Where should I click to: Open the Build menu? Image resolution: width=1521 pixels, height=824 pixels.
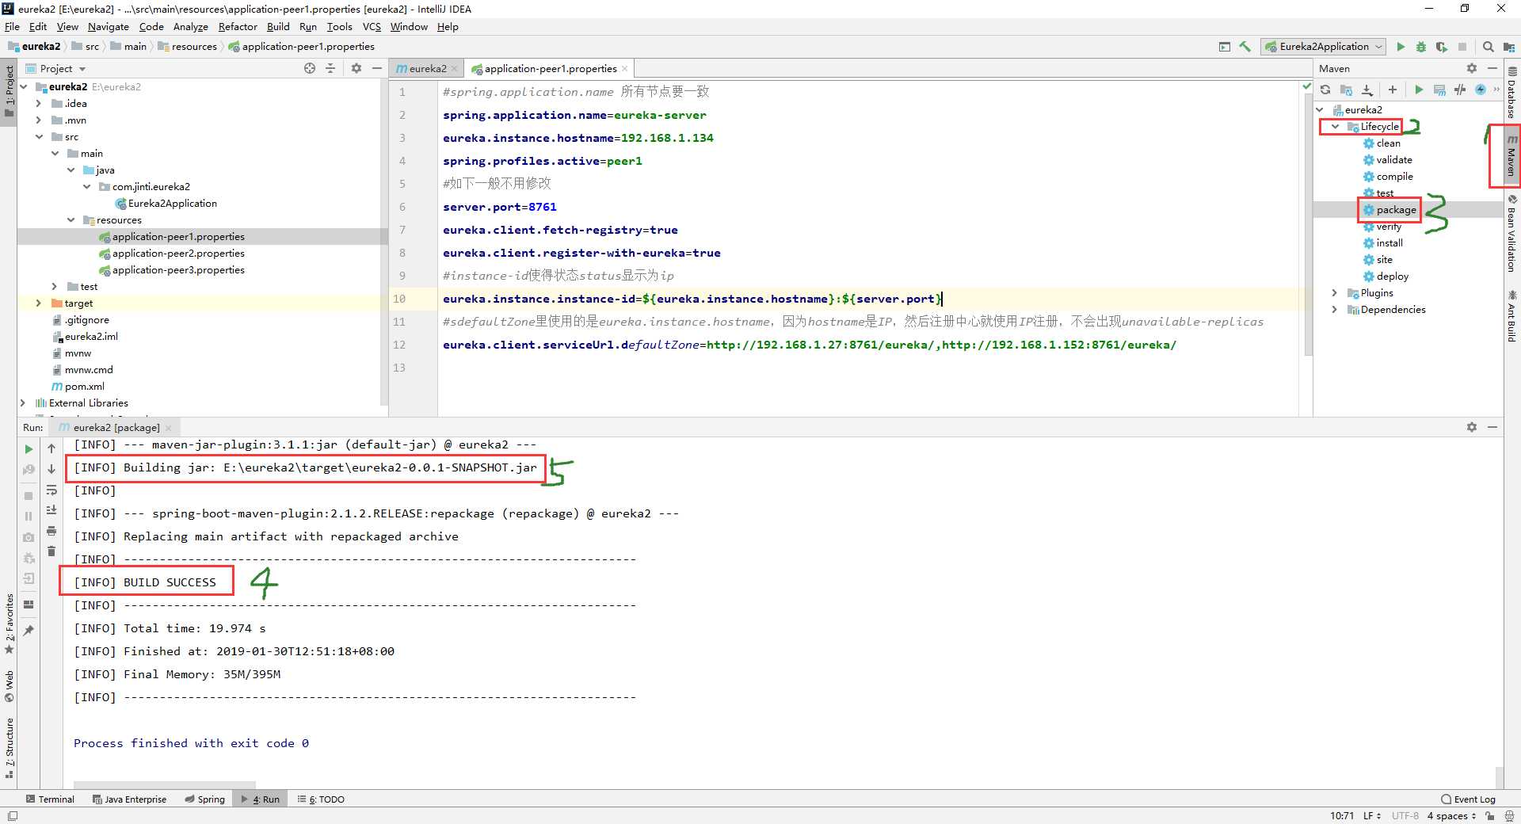(278, 26)
